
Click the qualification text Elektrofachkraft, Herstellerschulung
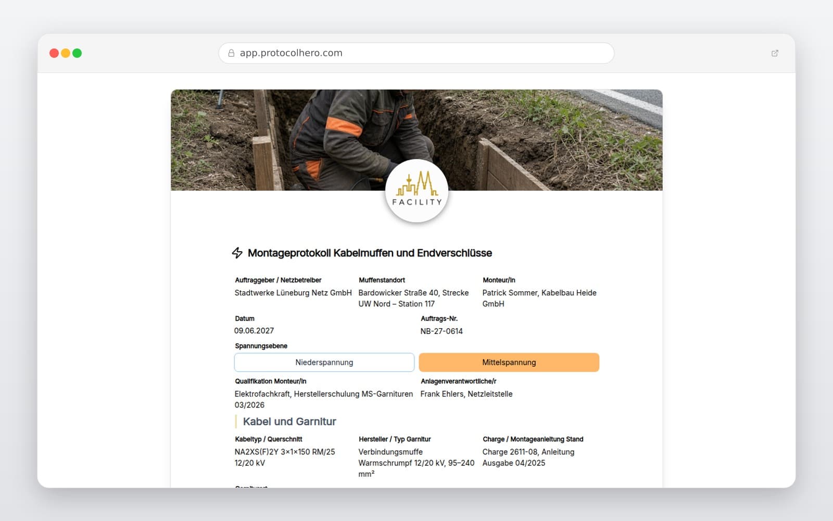pos(323,400)
